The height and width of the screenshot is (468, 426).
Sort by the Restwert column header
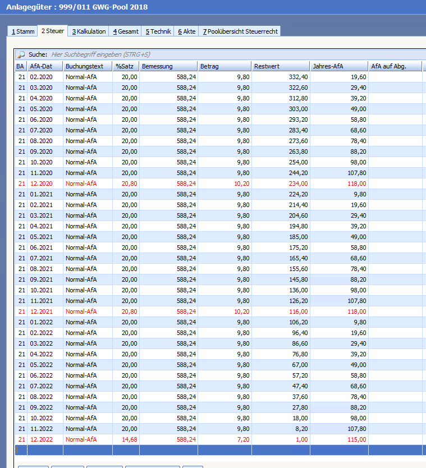pos(281,67)
